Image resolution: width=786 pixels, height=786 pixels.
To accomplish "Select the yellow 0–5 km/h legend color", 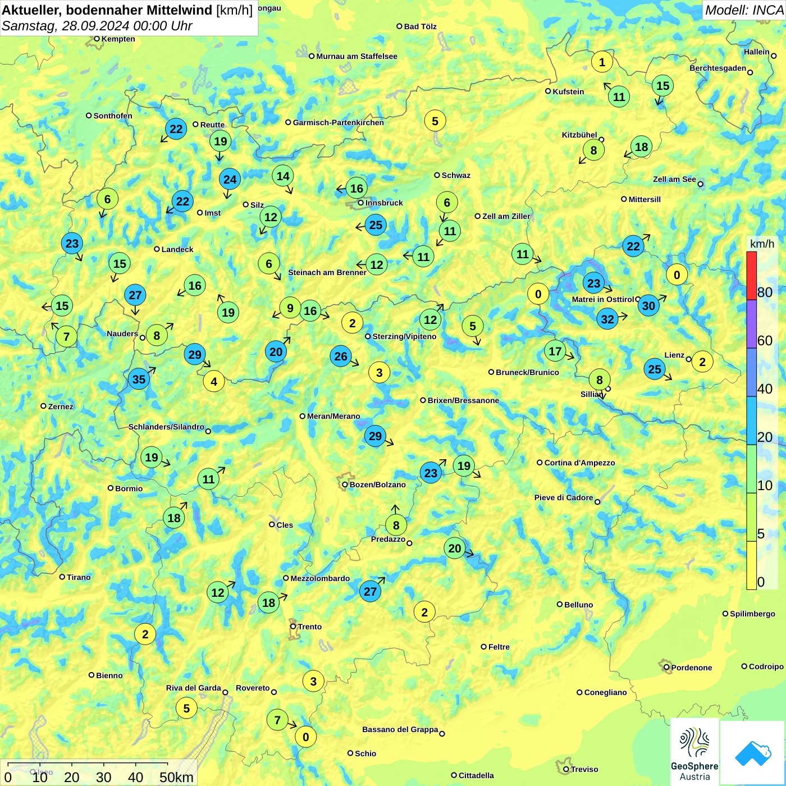I will (752, 565).
